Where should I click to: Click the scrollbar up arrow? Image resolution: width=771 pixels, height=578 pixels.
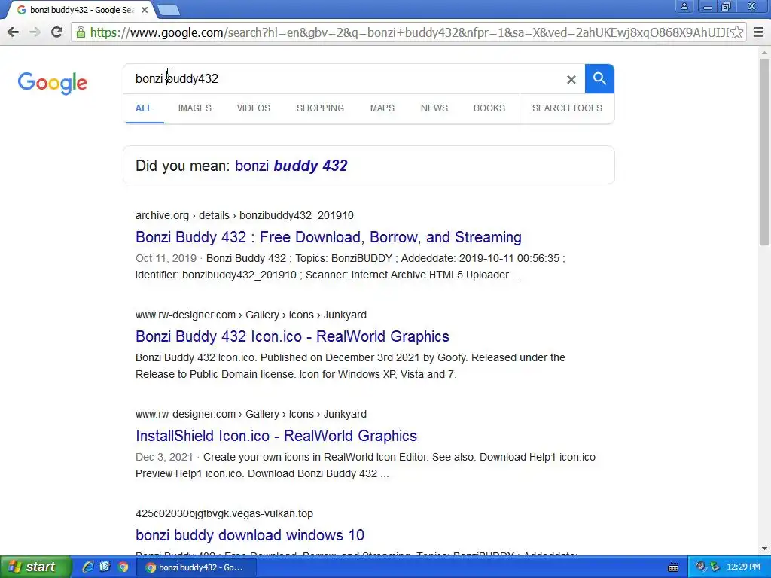click(764, 52)
